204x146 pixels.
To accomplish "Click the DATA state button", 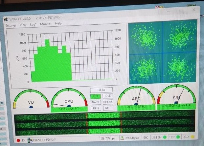I will pos(102,90).
